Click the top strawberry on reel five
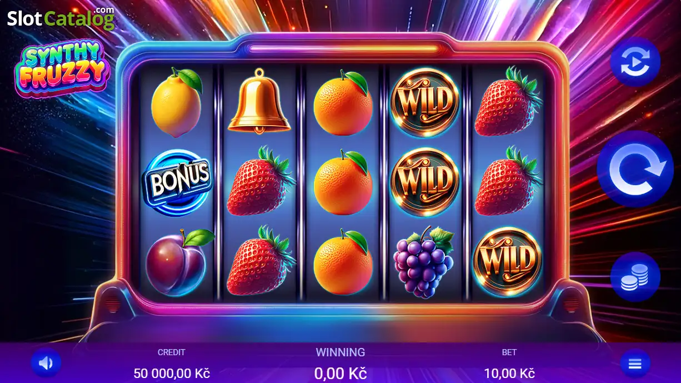The height and width of the screenshot is (383, 681). (x=507, y=102)
